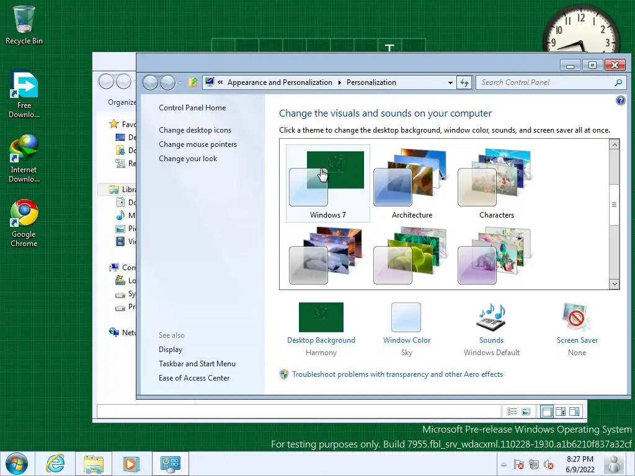
Task: Open Change desktop icons
Action: coord(195,130)
